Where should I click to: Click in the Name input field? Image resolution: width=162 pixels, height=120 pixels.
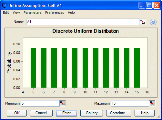point(83,22)
